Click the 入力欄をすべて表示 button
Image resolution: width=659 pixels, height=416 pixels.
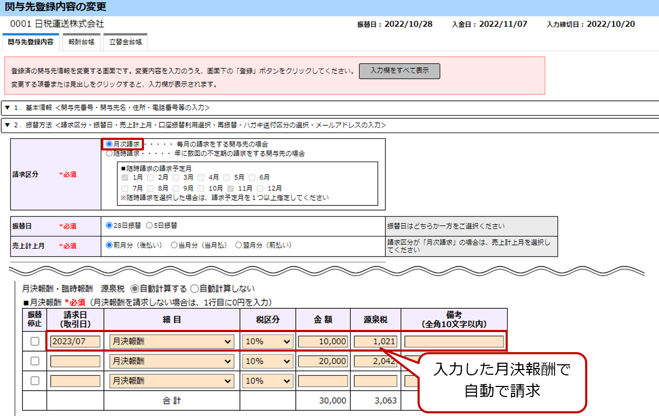(x=399, y=71)
